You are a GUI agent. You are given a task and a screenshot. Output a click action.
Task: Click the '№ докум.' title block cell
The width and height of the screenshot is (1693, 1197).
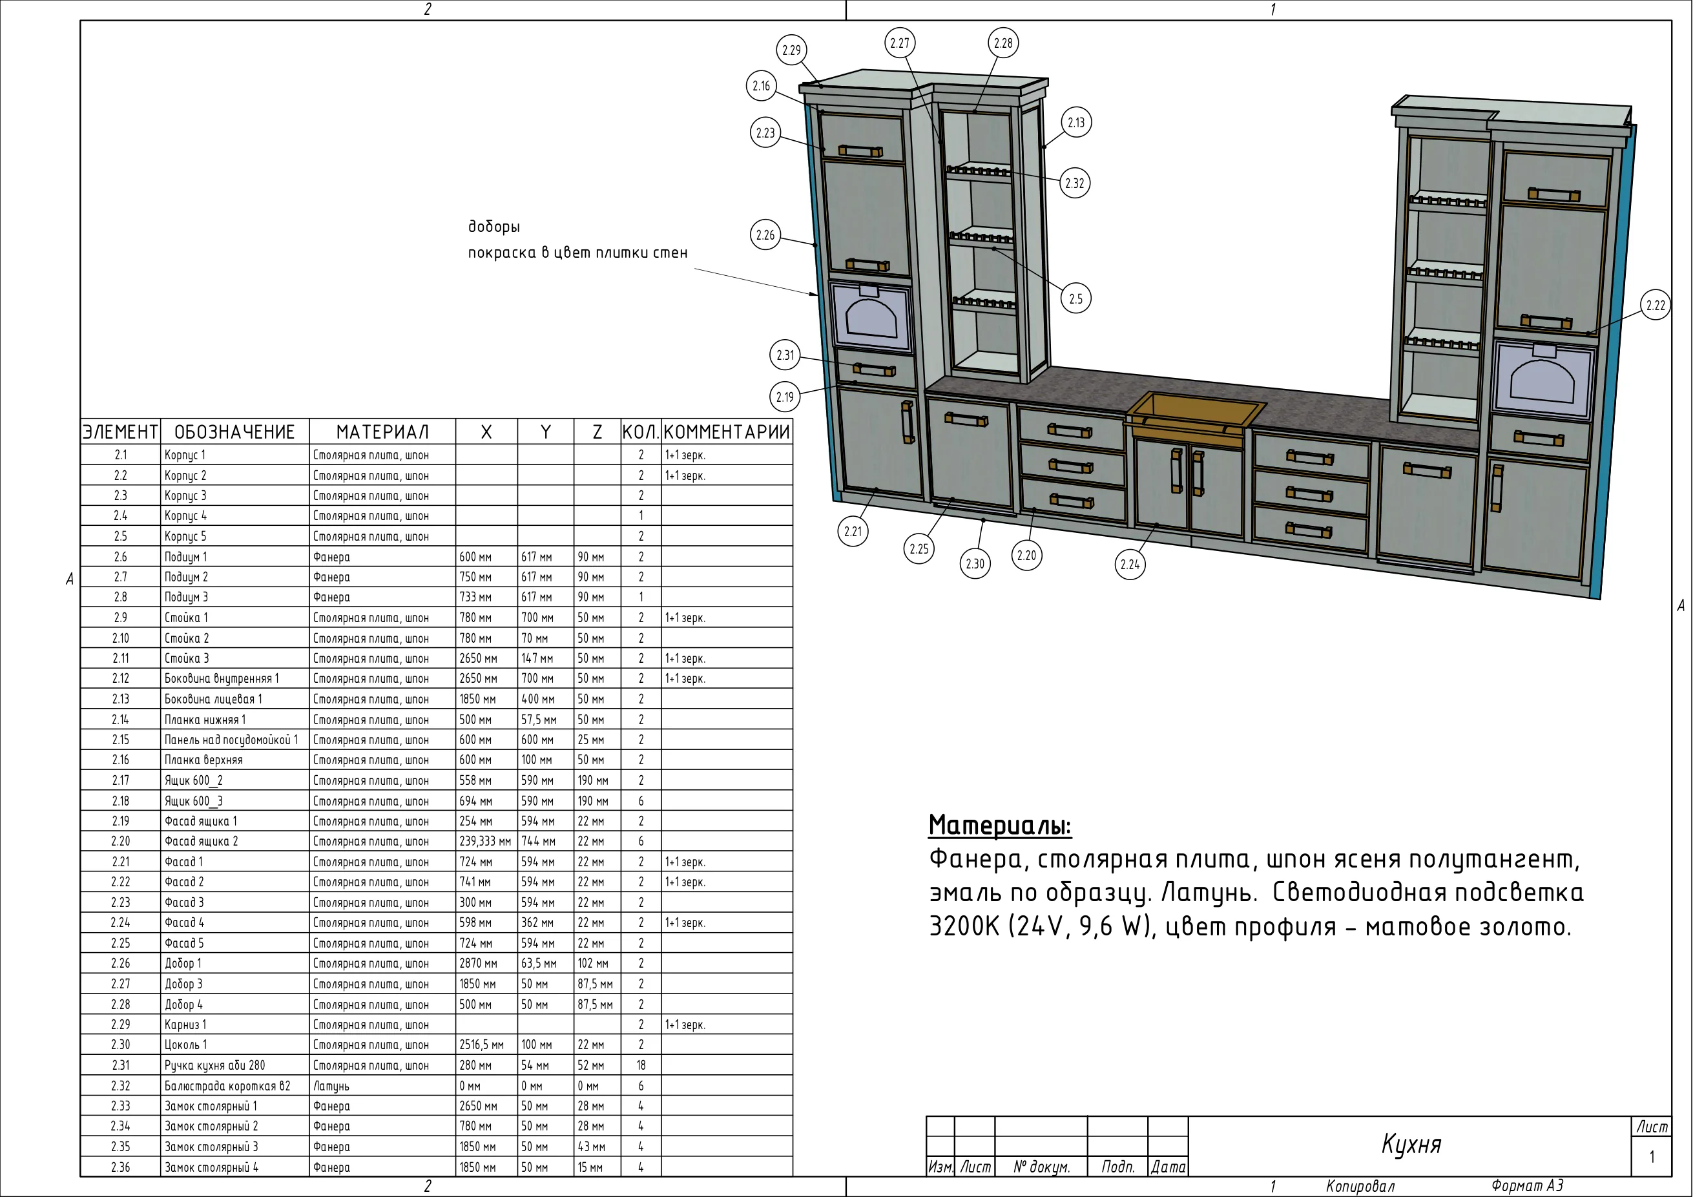tap(1041, 1167)
